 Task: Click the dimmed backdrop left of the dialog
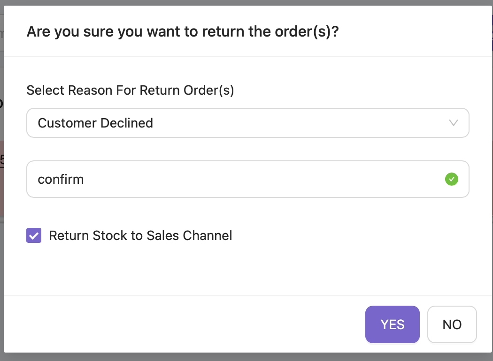[x=1, y=267]
